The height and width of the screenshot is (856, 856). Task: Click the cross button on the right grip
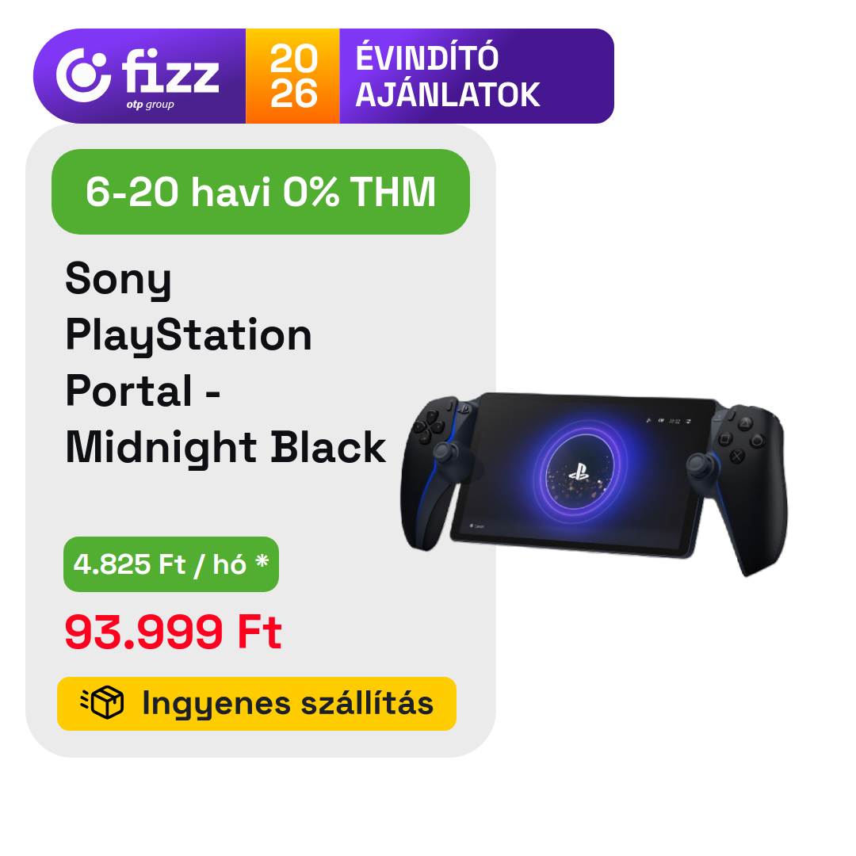[737, 456]
